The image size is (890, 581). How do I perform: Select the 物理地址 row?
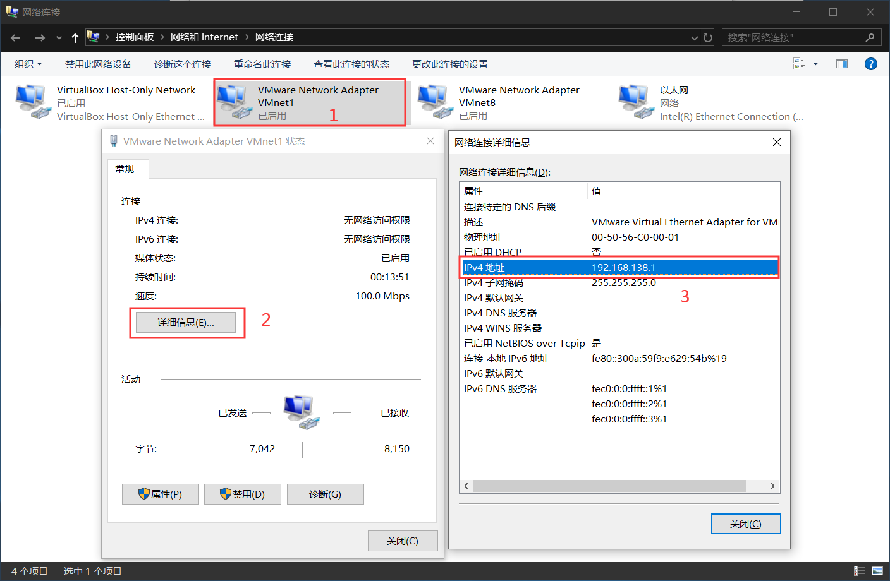(x=620, y=237)
